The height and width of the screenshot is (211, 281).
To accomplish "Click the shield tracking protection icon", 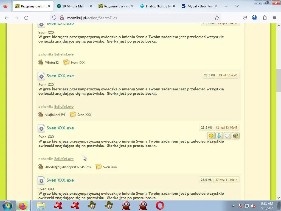I will click(x=54, y=18).
